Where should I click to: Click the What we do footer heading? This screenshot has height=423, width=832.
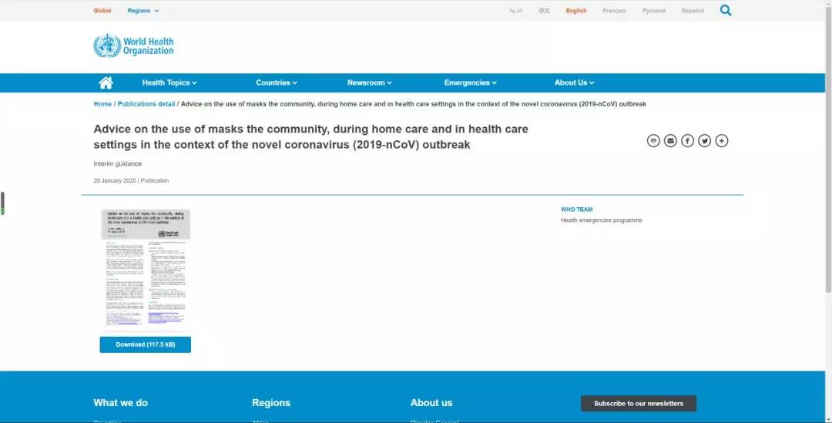click(x=120, y=403)
